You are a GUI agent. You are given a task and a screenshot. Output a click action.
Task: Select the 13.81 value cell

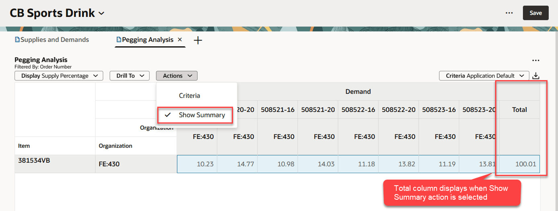coord(479,164)
